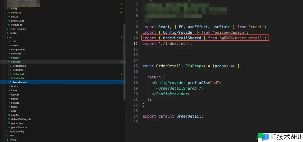Click 'OrderDetailShared' in the import on line 10
The height and width of the screenshot is (142, 303).
pyautogui.click(x=186, y=38)
